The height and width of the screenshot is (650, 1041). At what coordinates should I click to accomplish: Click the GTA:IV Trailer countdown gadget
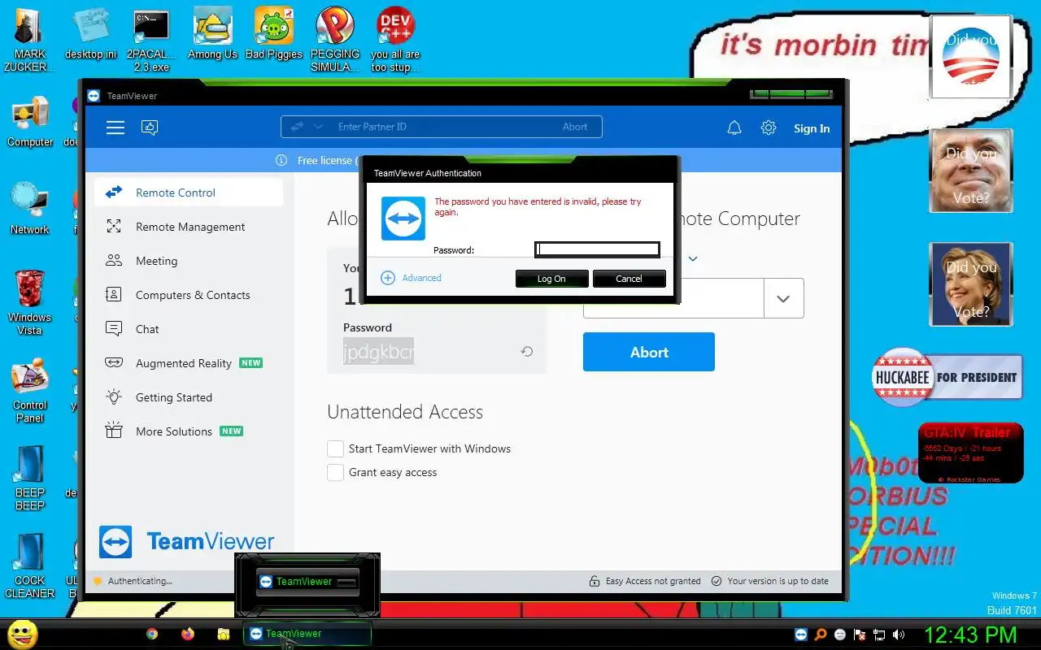click(970, 453)
